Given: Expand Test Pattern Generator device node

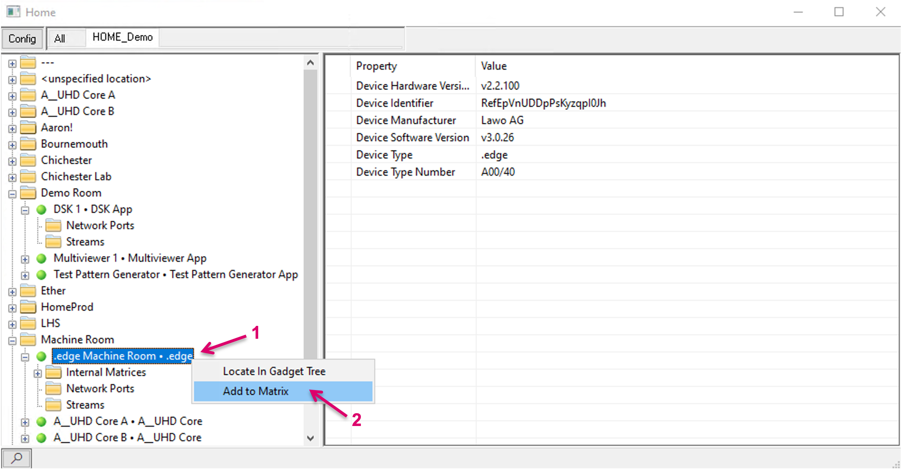Looking at the screenshot, I should [x=25, y=276].
